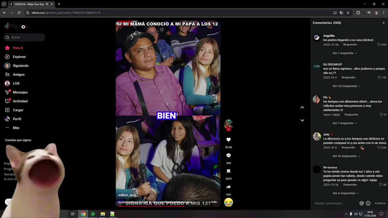
Task: Expand Angelito's 1 reply
Action: [345, 53]
